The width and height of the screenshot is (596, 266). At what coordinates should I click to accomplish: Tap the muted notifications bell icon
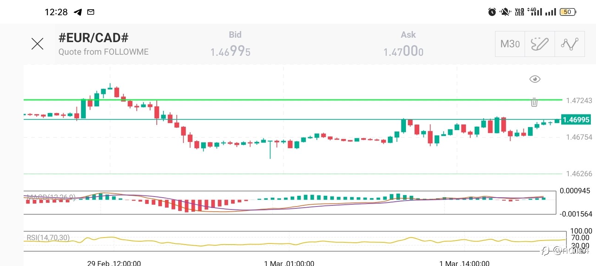point(505,12)
